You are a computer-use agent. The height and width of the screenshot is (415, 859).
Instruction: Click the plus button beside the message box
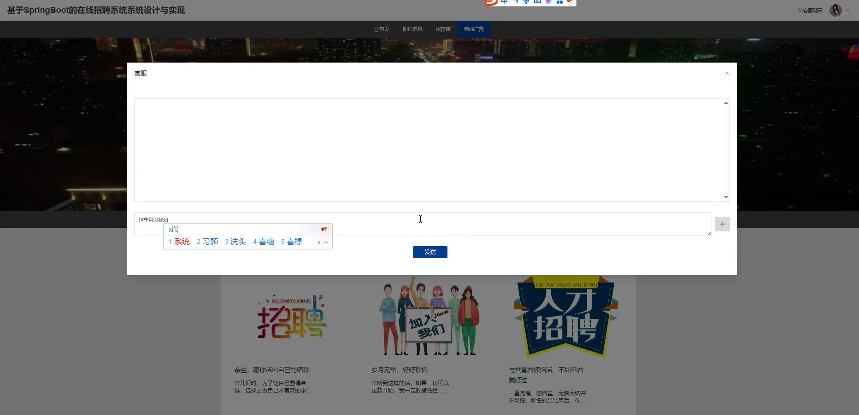pyautogui.click(x=722, y=224)
